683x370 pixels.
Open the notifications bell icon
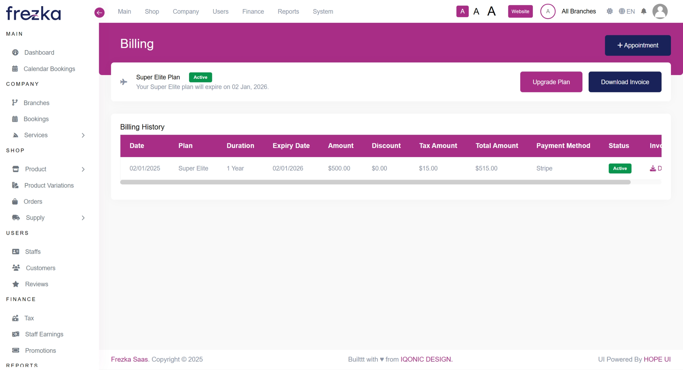point(643,11)
